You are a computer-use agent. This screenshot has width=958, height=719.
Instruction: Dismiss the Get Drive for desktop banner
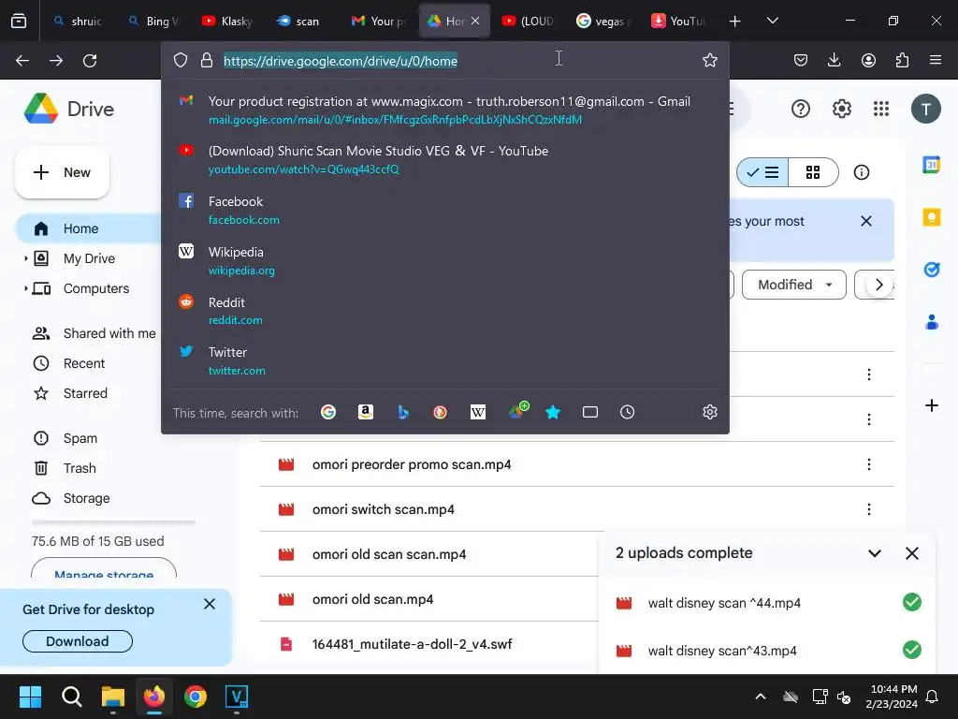(209, 604)
